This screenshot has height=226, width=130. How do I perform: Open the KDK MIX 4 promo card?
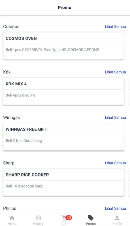[x=63, y=91]
